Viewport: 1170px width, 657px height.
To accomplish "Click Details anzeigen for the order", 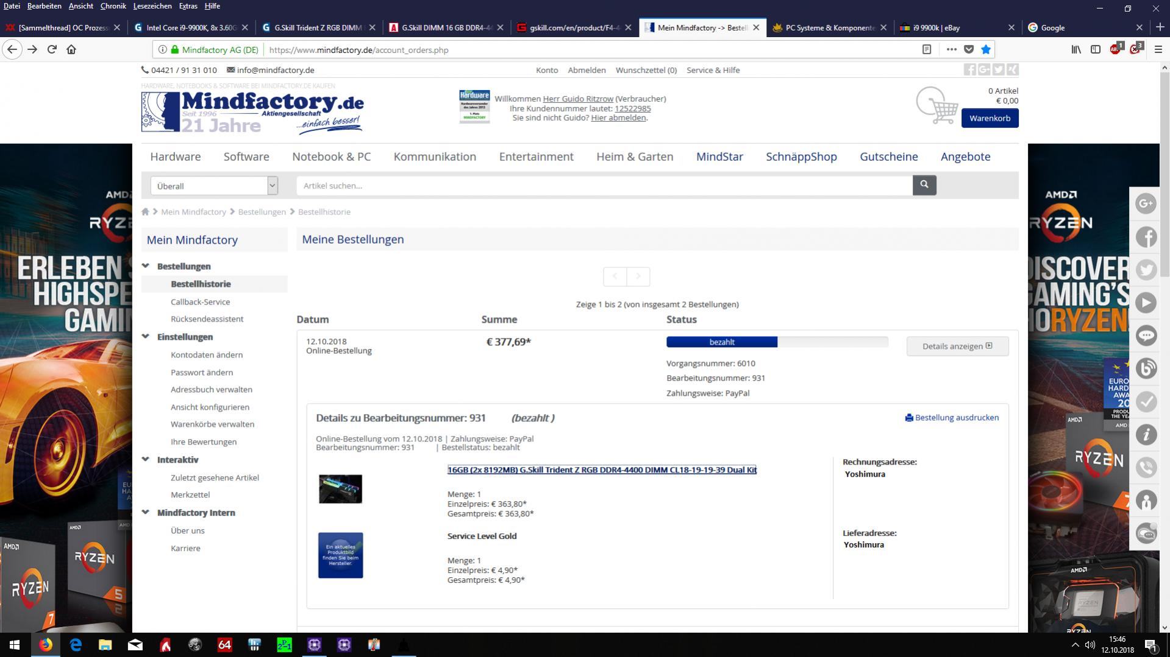I will (957, 346).
